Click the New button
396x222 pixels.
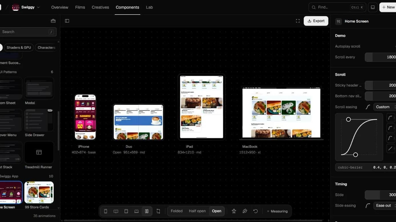click(x=388, y=7)
